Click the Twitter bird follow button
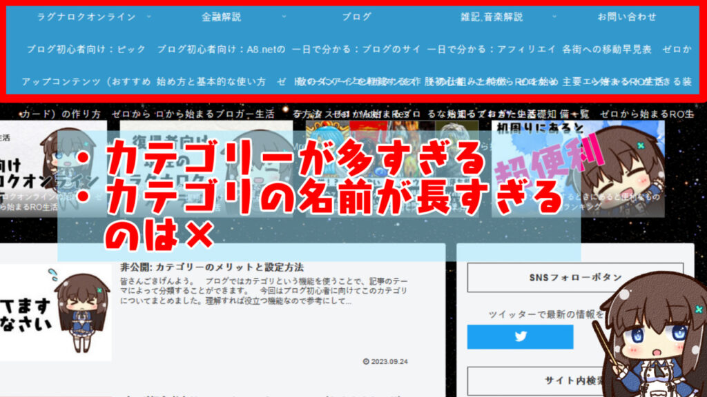This screenshot has width=707, height=397. coord(521,336)
